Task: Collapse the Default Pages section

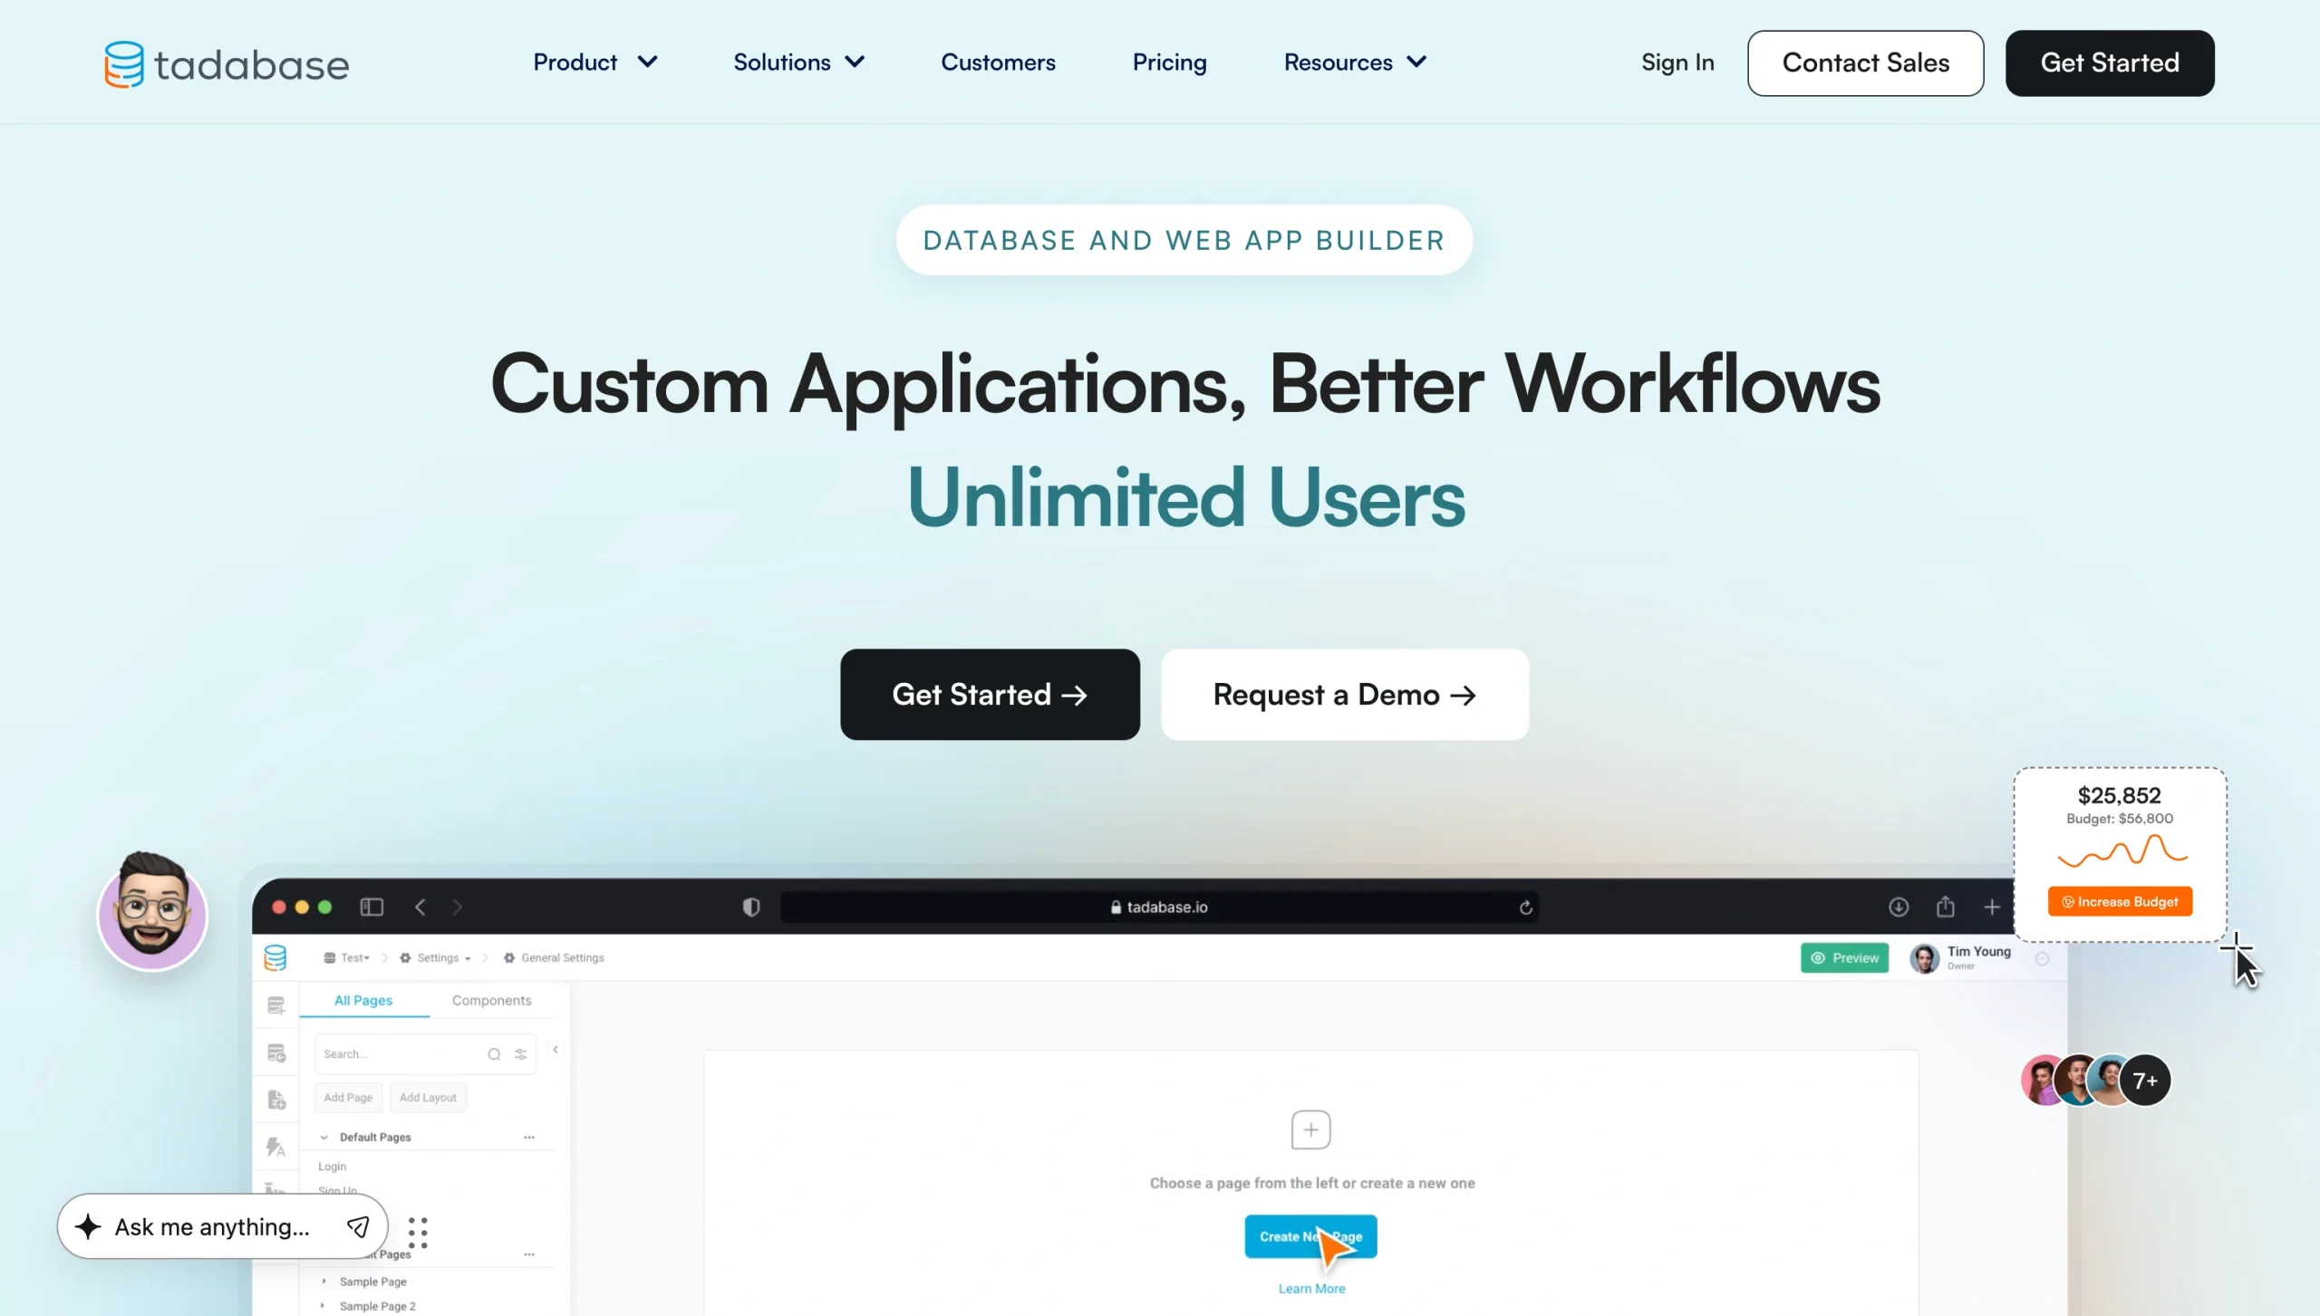Action: pos(324,1138)
